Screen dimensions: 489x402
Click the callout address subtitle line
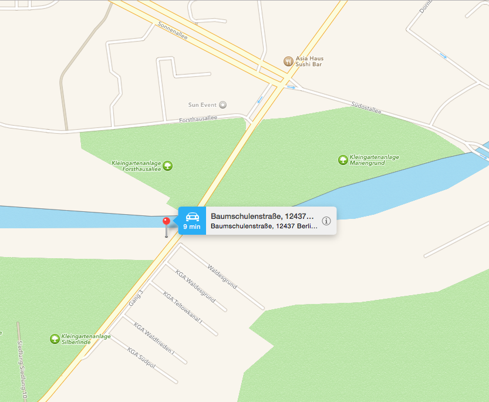(264, 226)
